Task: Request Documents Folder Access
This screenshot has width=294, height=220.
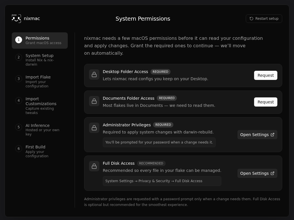Action: [x=266, y=102]
